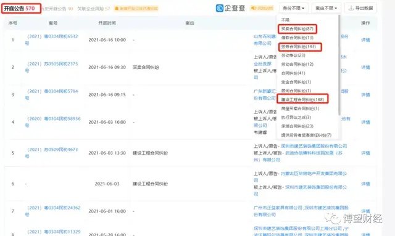Select 劳动合同纠纷(12) option
Screen dimensions: 395x236
(297, 64)
